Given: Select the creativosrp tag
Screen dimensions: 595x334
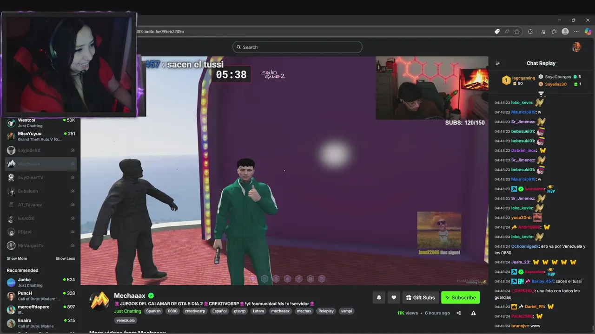Looking at the screenshot, I should [195, 311].
